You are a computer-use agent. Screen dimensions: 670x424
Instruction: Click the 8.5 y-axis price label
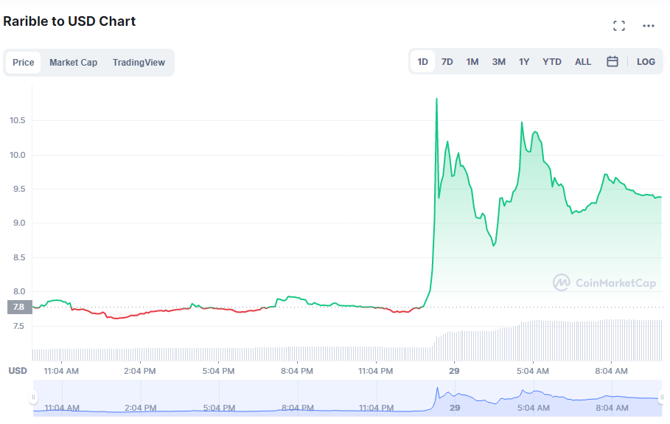(x=19, y=257)
